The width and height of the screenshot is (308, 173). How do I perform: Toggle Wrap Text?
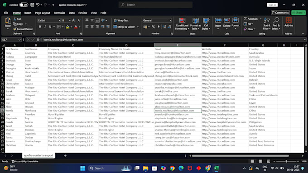click(x=121, y=20)
